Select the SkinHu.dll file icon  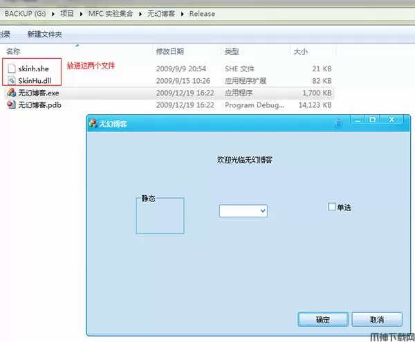coord(12,80)
